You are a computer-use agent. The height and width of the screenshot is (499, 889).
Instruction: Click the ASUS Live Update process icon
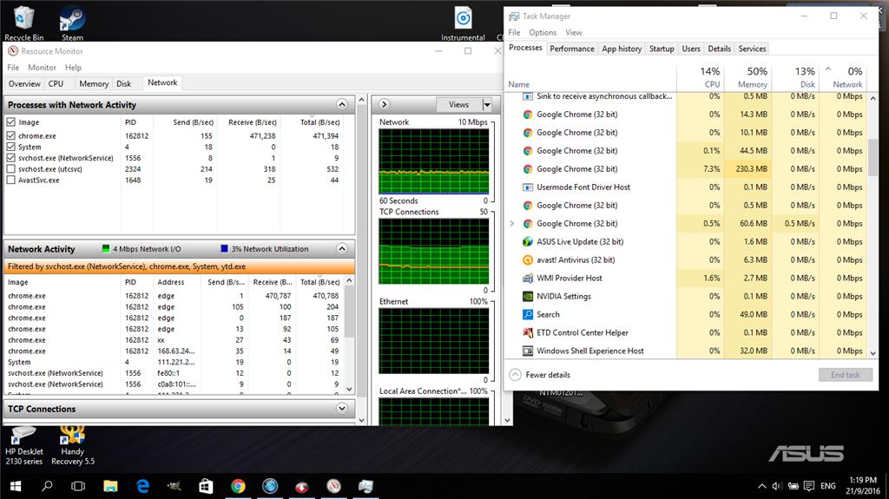pos(528,241)
